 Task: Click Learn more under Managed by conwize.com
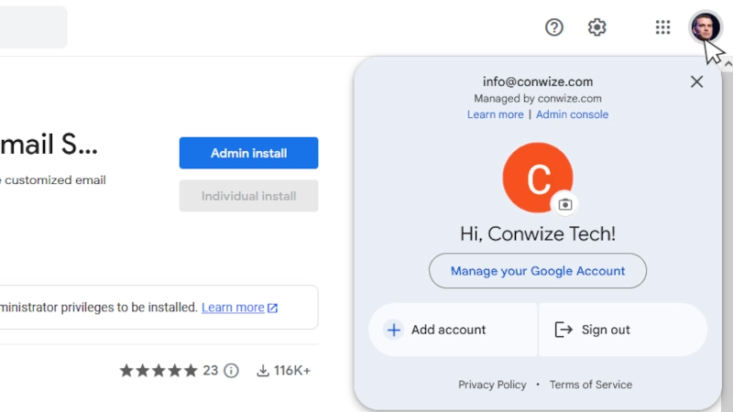(495, 114)
